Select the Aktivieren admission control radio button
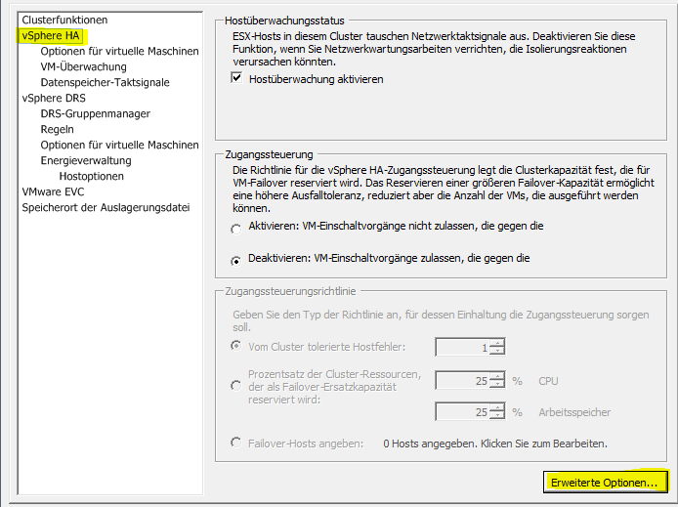This screenshot has width=678, height=507. [236, 229]
